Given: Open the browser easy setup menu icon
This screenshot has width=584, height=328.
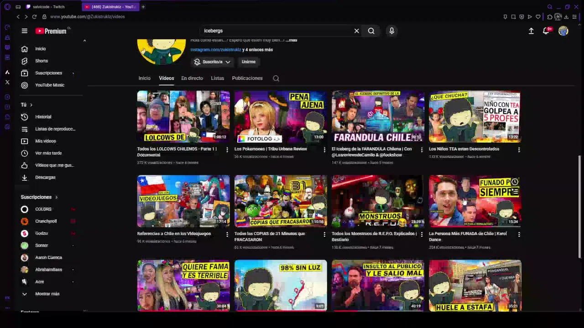Looking at the screenshot, I should [x=574, y=17].
